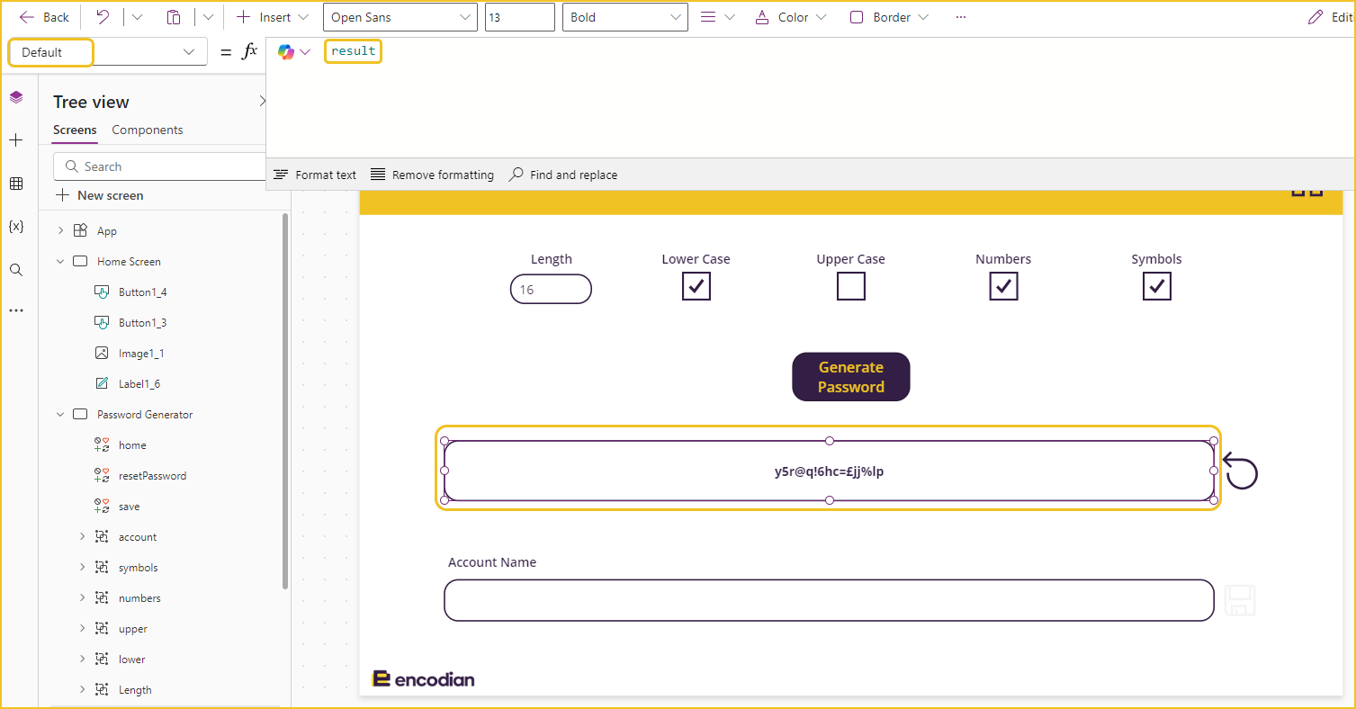Click the Back arrow button
This screenshot has height=709, width=1356.
click(44, 17)
